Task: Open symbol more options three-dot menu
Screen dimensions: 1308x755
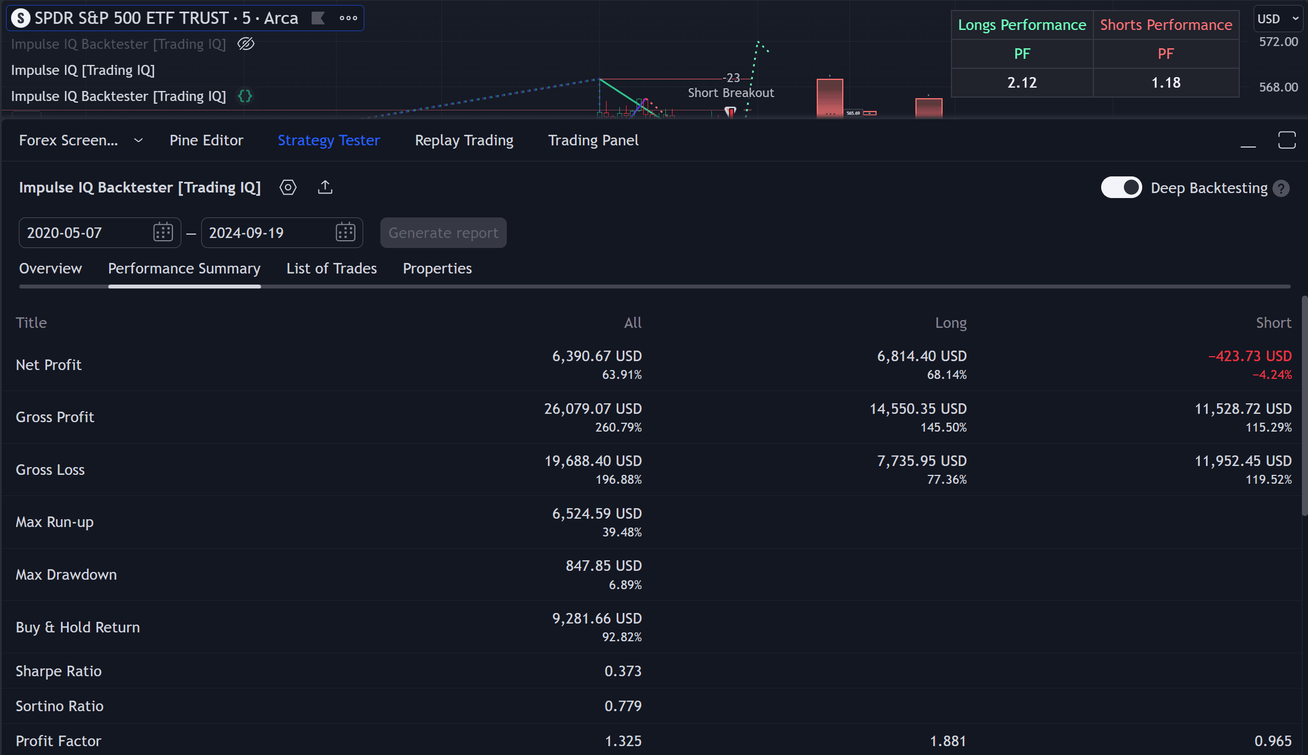Action: pyautogui.click(x=348, y=18)
